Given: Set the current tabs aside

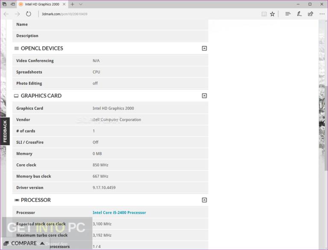Looking at the screenshot, I should [13, 4].
